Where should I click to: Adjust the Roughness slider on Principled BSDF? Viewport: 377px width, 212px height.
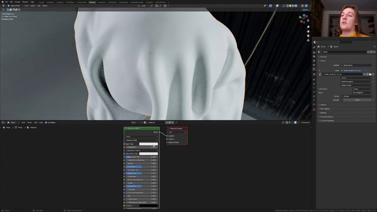pyautogui.click(x=141, y=173)
